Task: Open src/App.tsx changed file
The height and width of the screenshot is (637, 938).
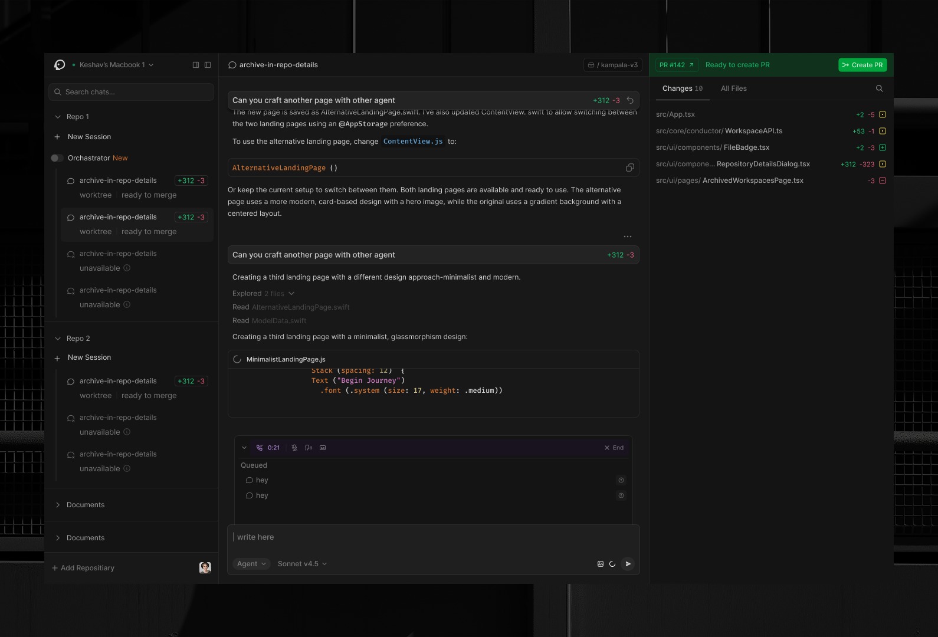Action: tap(675, 114)
